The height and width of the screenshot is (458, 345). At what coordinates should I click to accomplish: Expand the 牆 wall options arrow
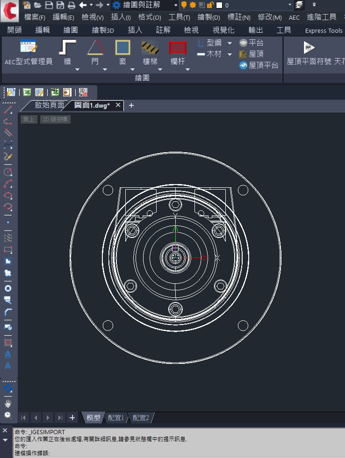point(77,69)
